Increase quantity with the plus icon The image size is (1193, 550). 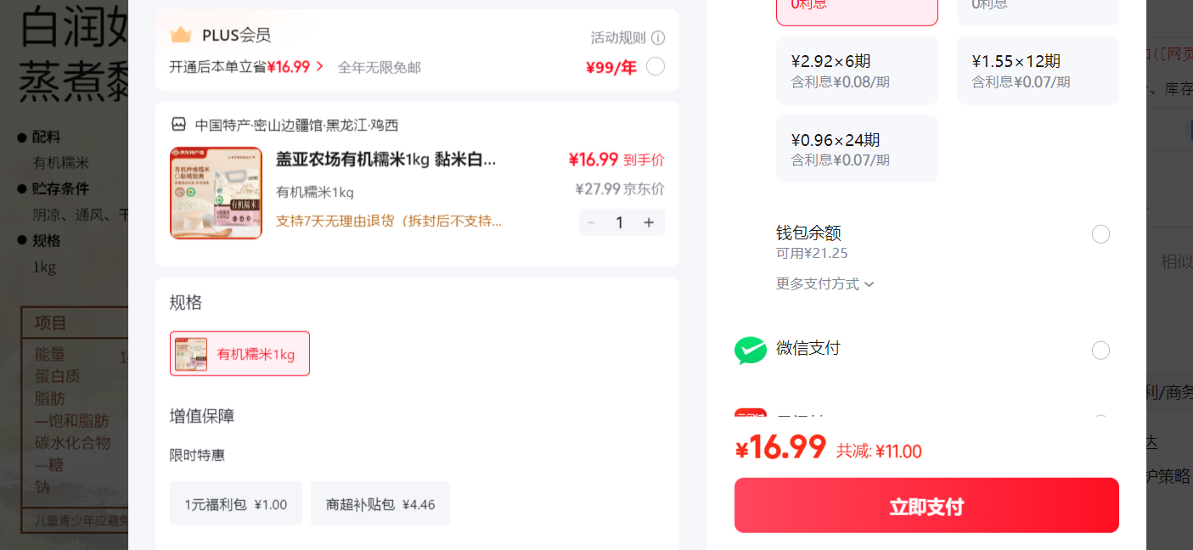(x=649, y=222)
